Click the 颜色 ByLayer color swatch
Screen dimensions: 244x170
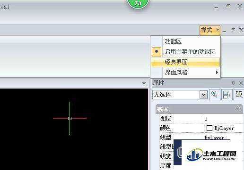pyautogui.click(x=209, y=128)
